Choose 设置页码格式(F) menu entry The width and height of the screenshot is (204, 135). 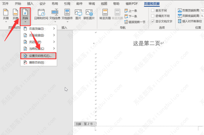[38, 56]
